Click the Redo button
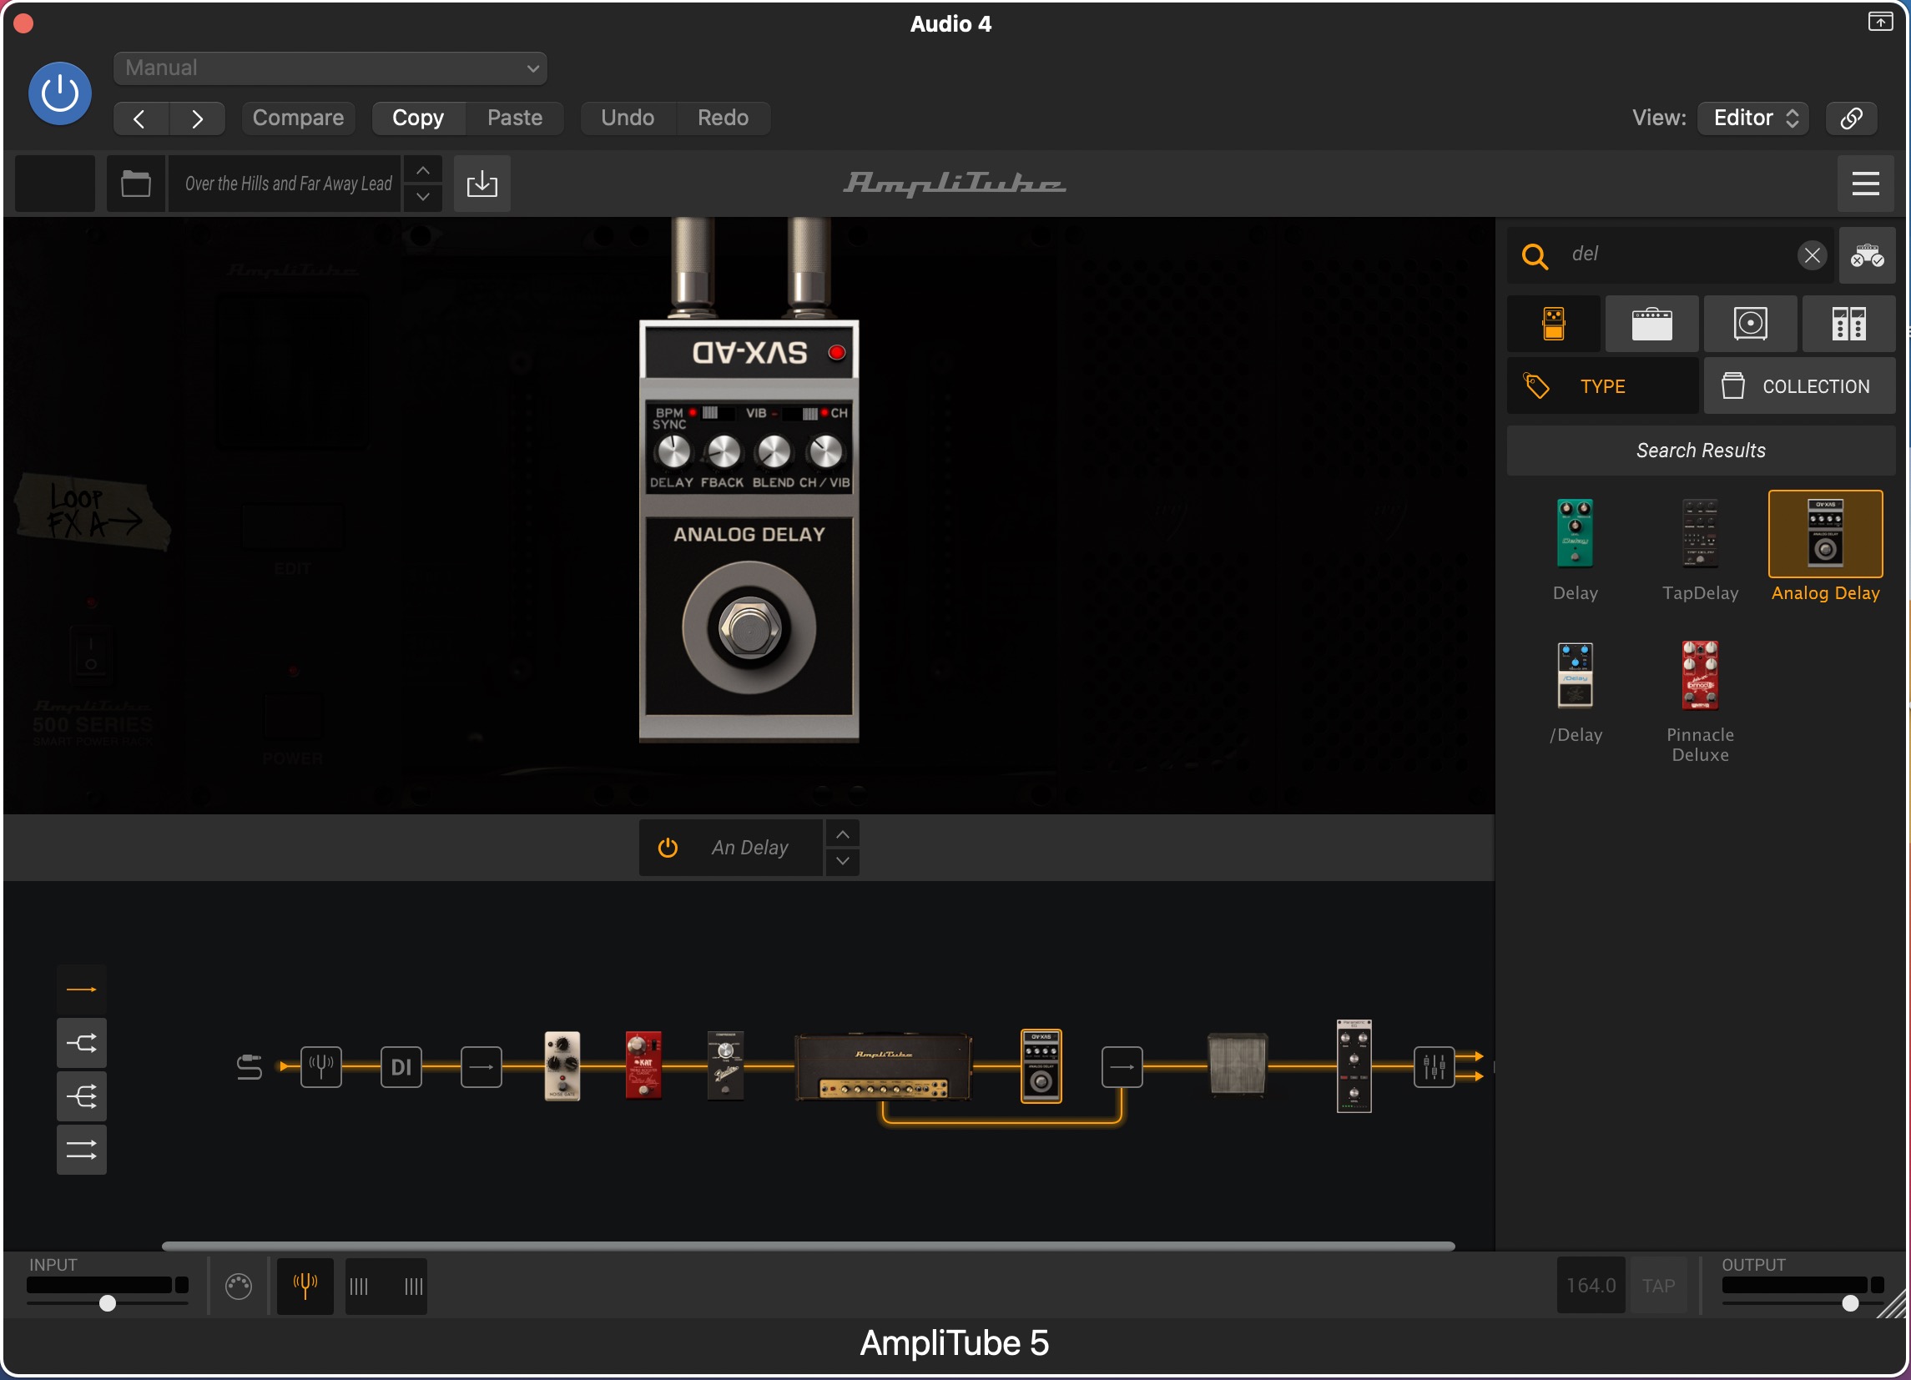This screenshot has height=1380, width=1911. (723, 118)
